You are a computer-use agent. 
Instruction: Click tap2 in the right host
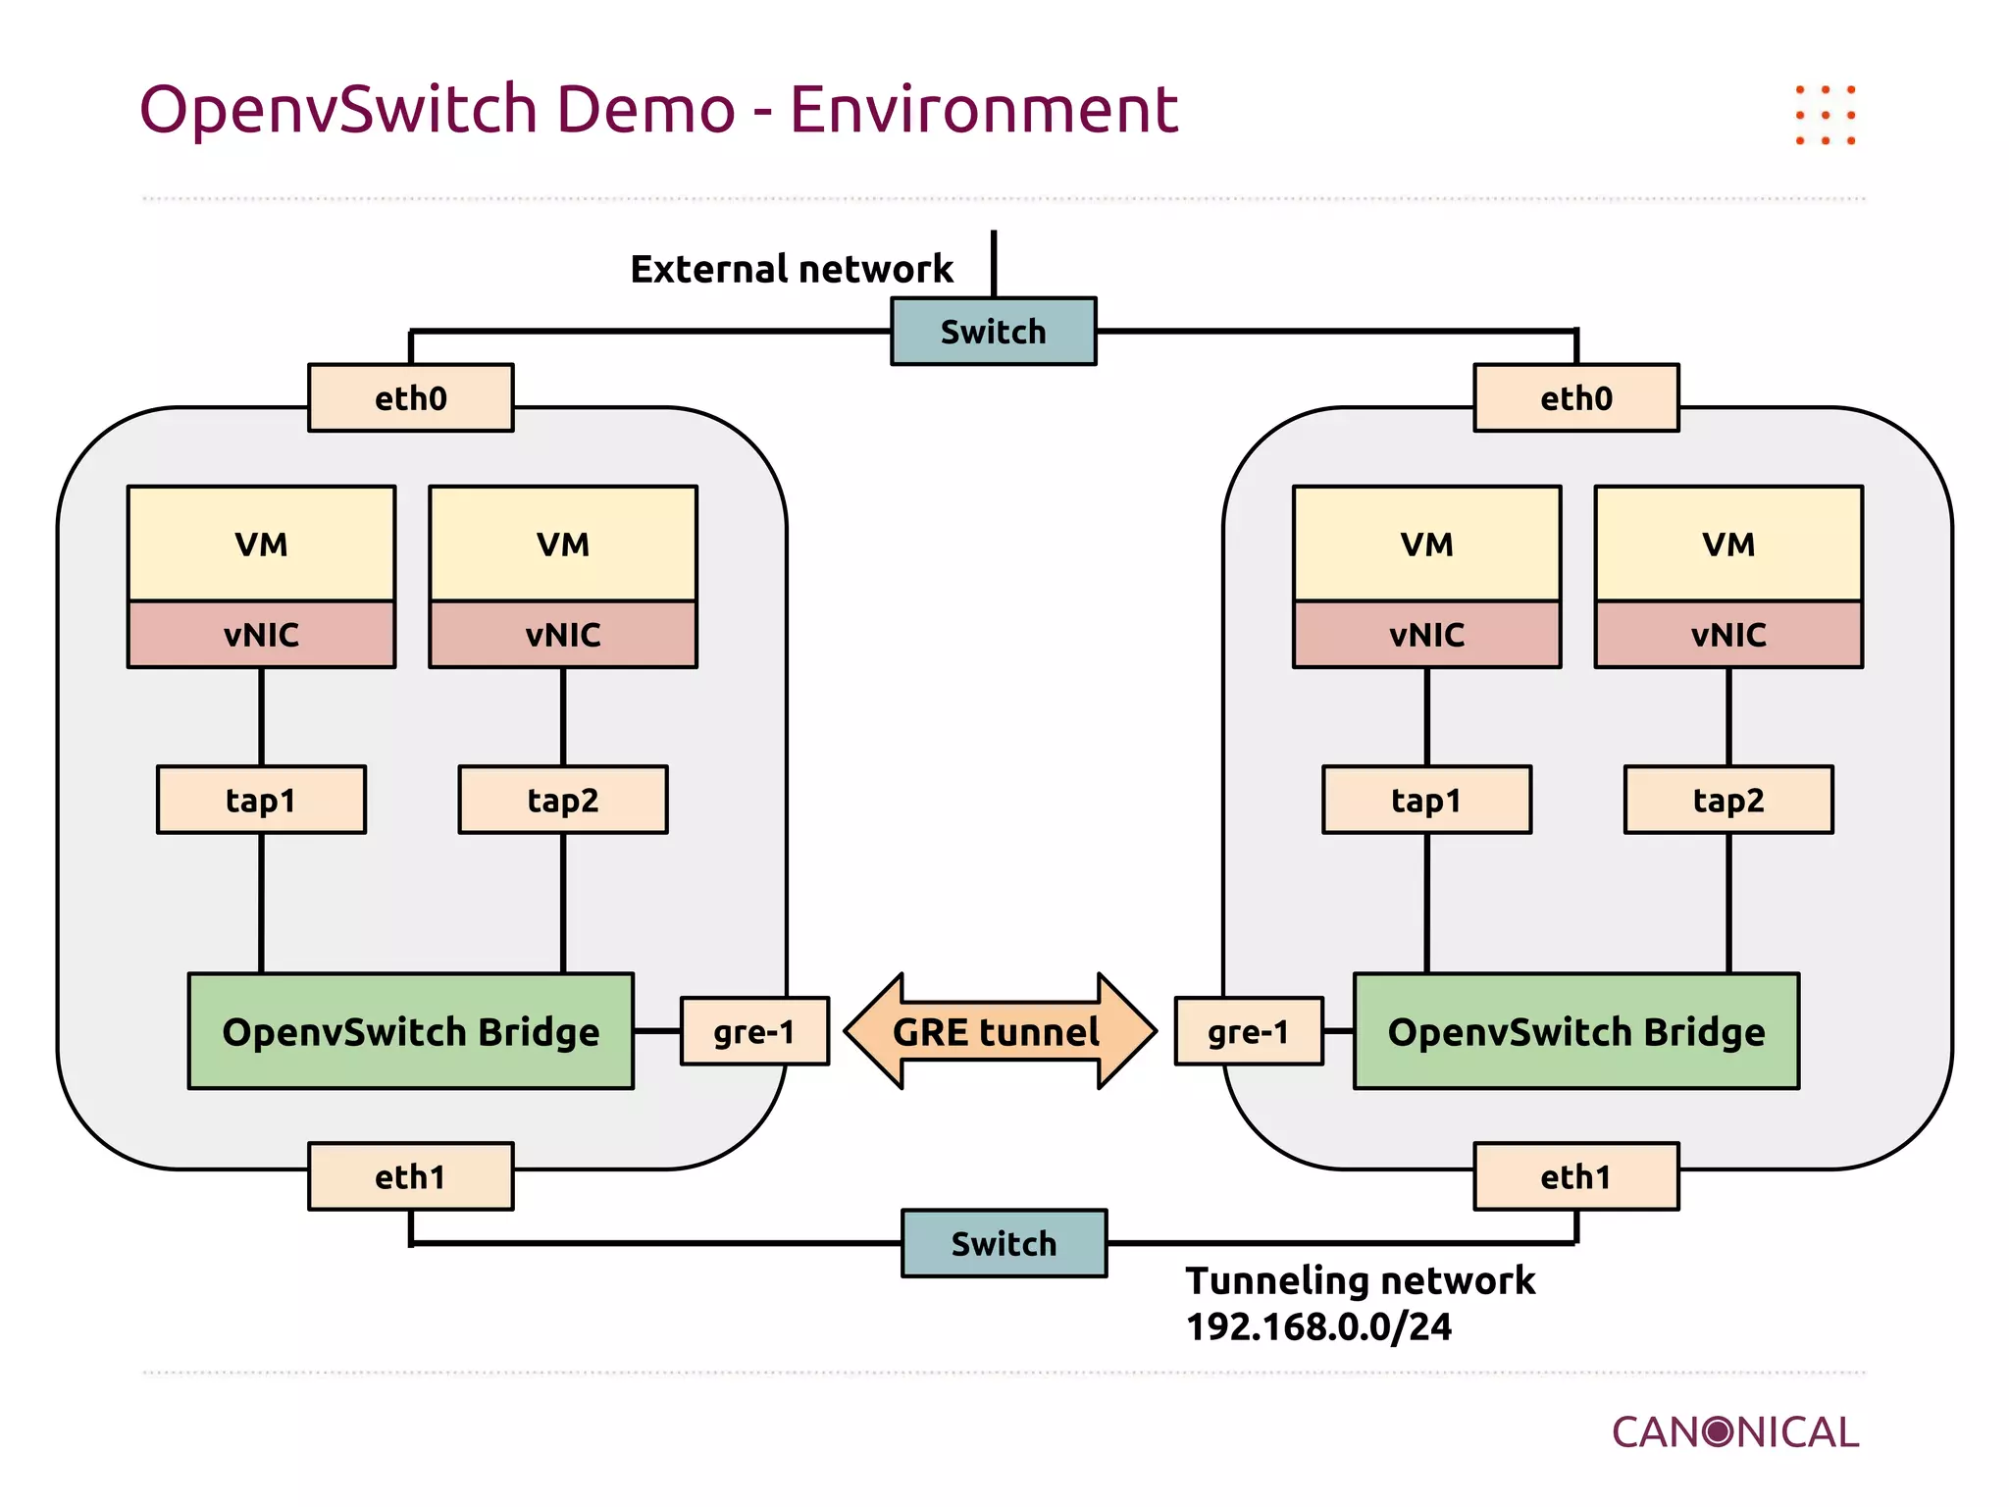(x=1727, y=800)
